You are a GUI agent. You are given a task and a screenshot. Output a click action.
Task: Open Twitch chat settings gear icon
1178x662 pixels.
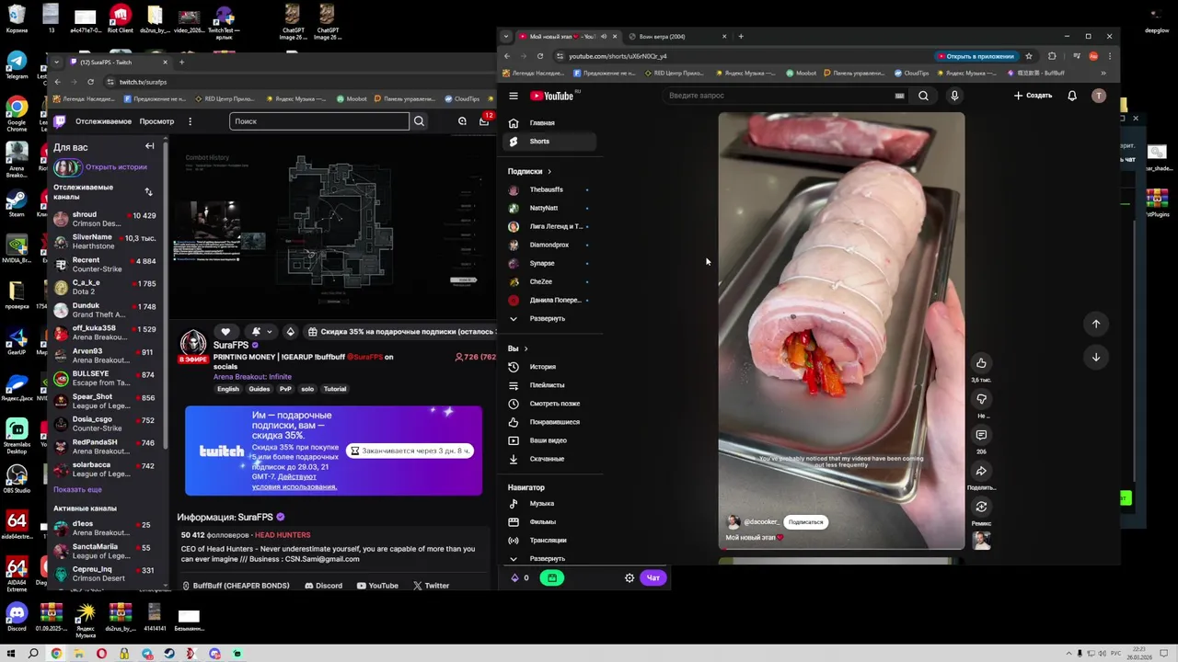click(x=629, y=578)
